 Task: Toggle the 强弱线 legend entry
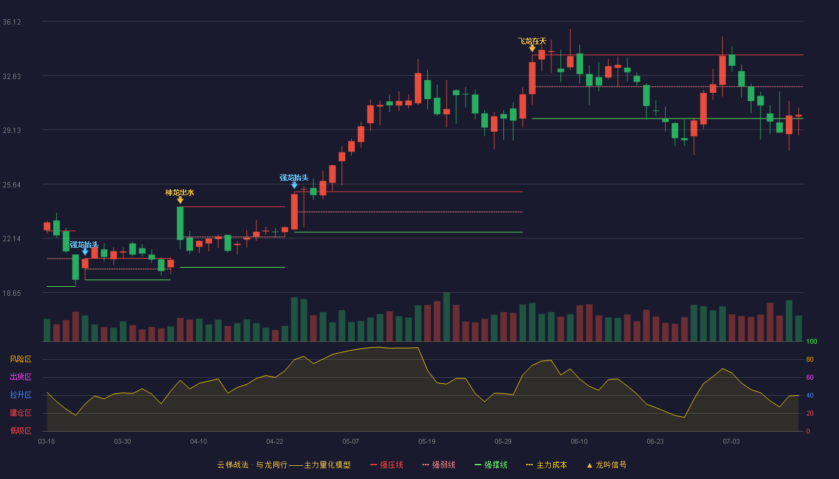click(x=439, y=465)
